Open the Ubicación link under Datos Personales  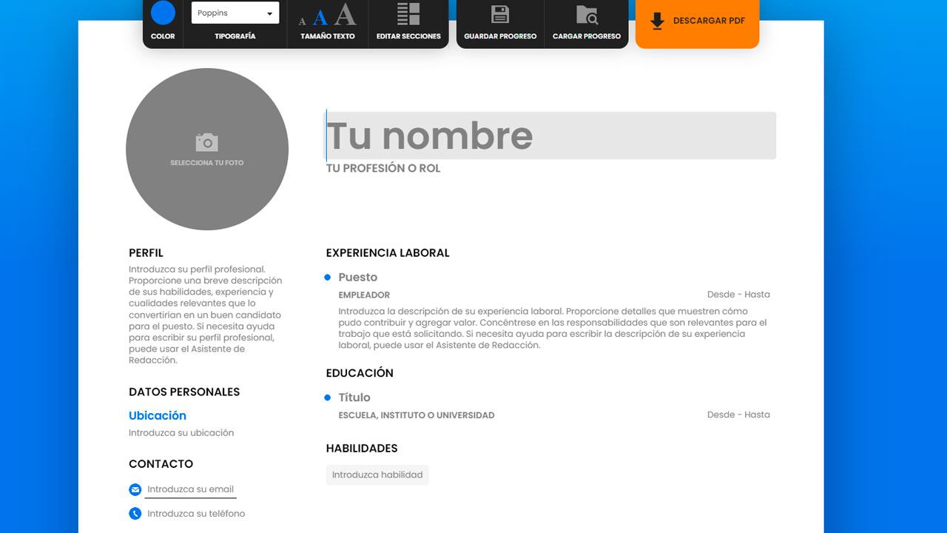tap(157, 415)
